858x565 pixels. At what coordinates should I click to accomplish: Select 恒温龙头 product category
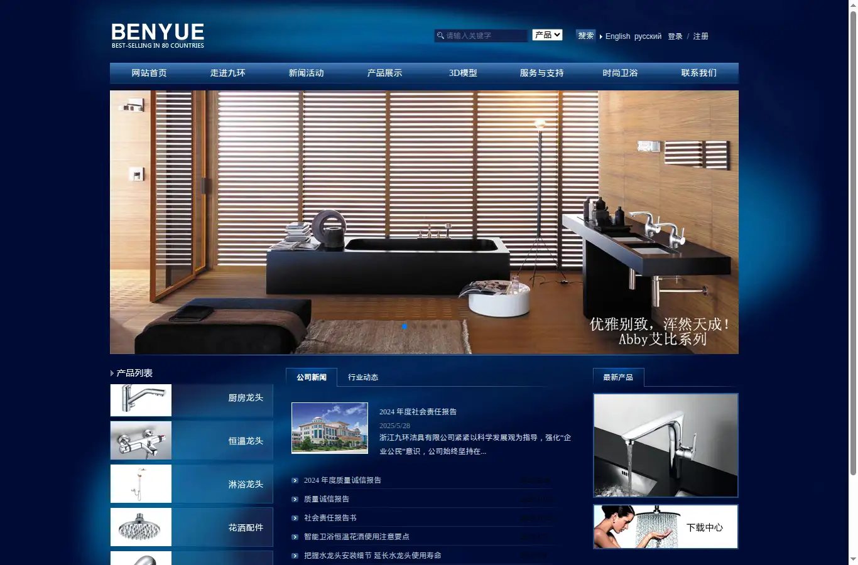246,441
